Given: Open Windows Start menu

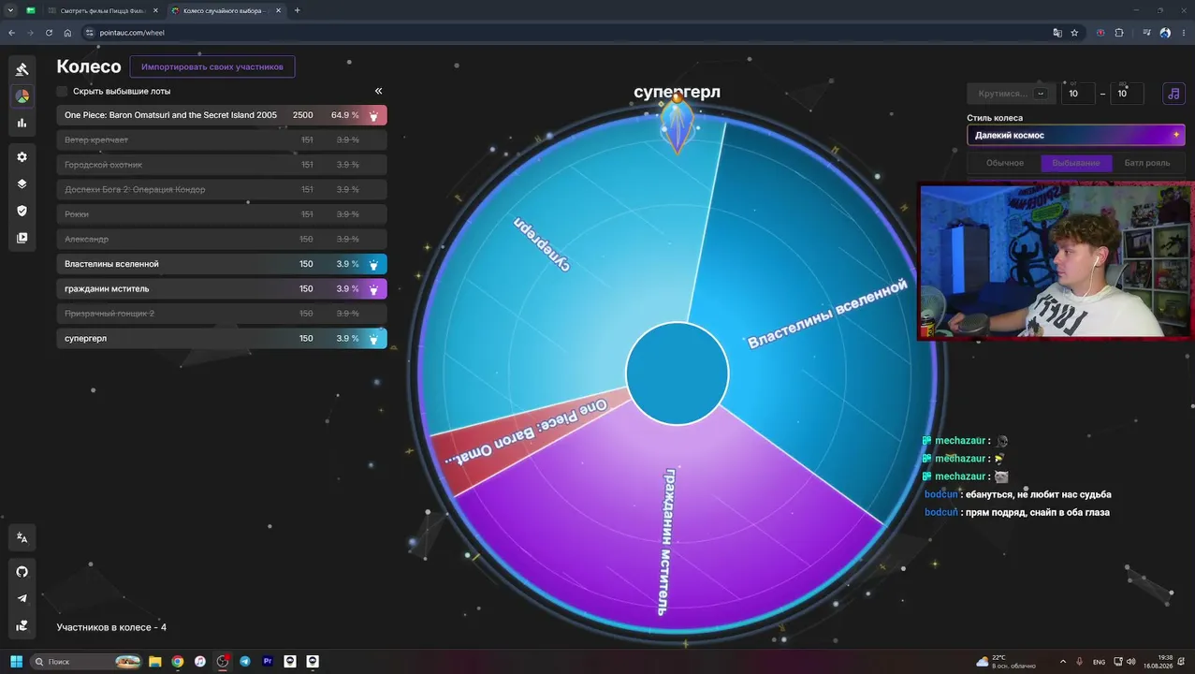Looking at the screenshot, I should 16,662.
